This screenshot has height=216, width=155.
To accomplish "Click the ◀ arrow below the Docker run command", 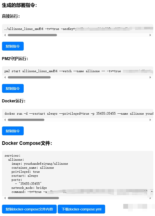I will point(5,120).
